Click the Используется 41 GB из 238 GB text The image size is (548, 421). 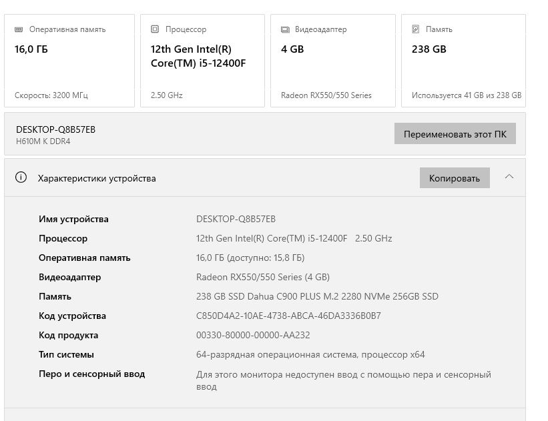click(467, 95)
